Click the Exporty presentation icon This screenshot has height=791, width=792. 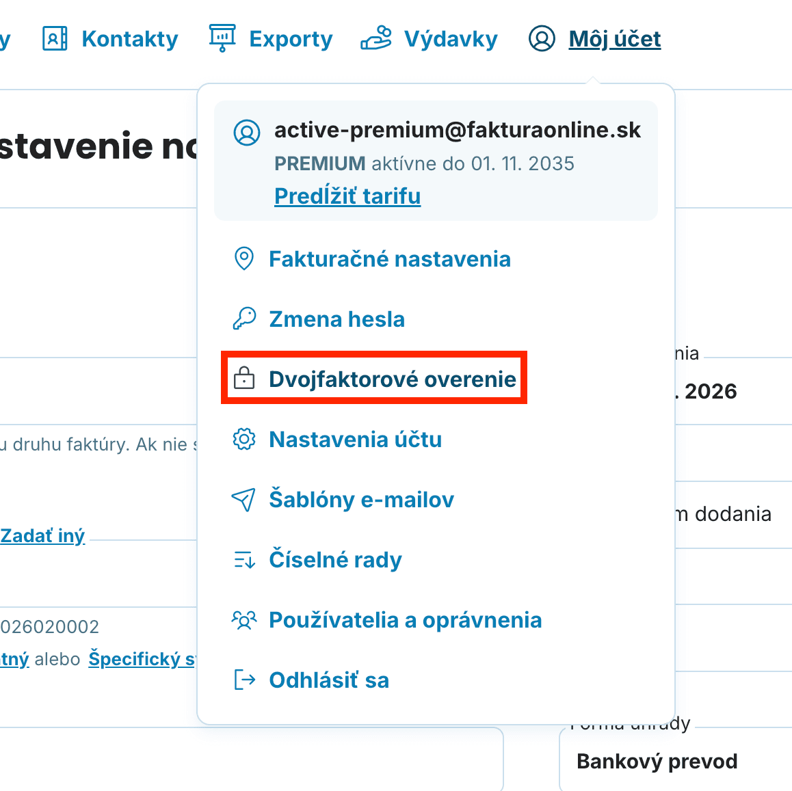point(223,38)
